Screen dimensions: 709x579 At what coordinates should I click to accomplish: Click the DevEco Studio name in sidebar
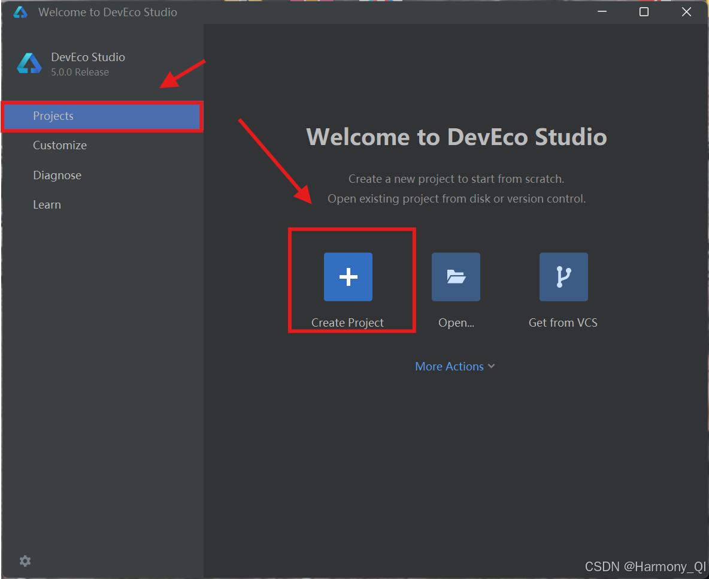tap(88, 57)
